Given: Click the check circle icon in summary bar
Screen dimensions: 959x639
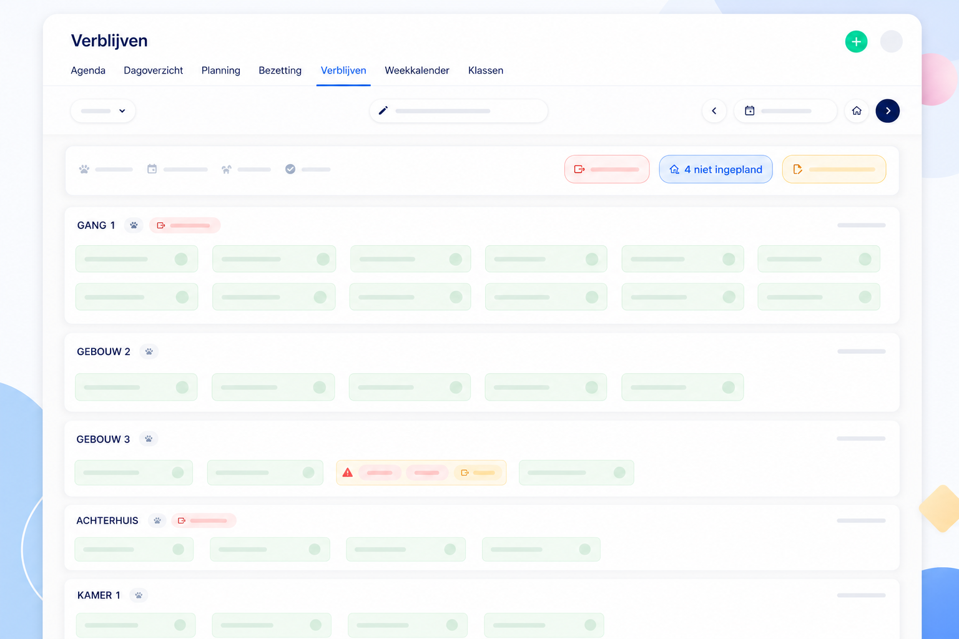Looking at the screenshot, I should pos(290,169).
